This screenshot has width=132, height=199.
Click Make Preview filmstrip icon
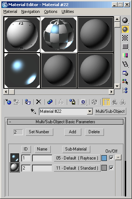coord(125,64)
